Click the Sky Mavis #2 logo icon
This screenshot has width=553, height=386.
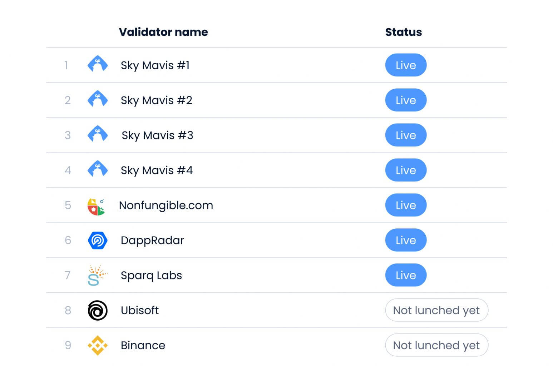point(98,99)
